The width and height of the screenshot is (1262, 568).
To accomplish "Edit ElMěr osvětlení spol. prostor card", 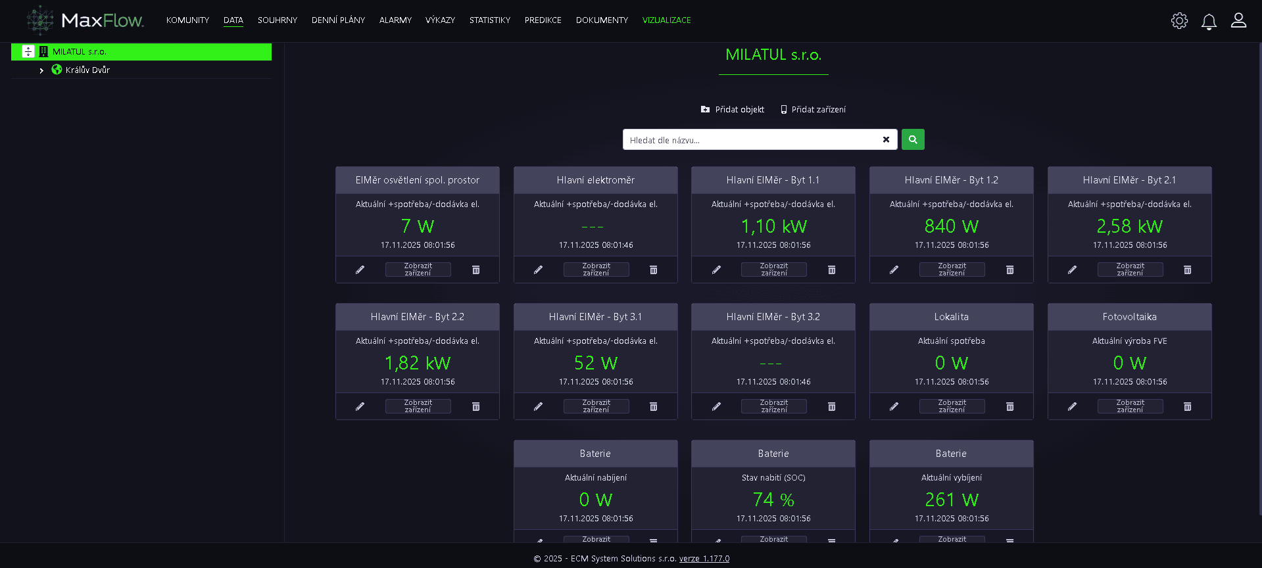I will [x=360, y=270].
